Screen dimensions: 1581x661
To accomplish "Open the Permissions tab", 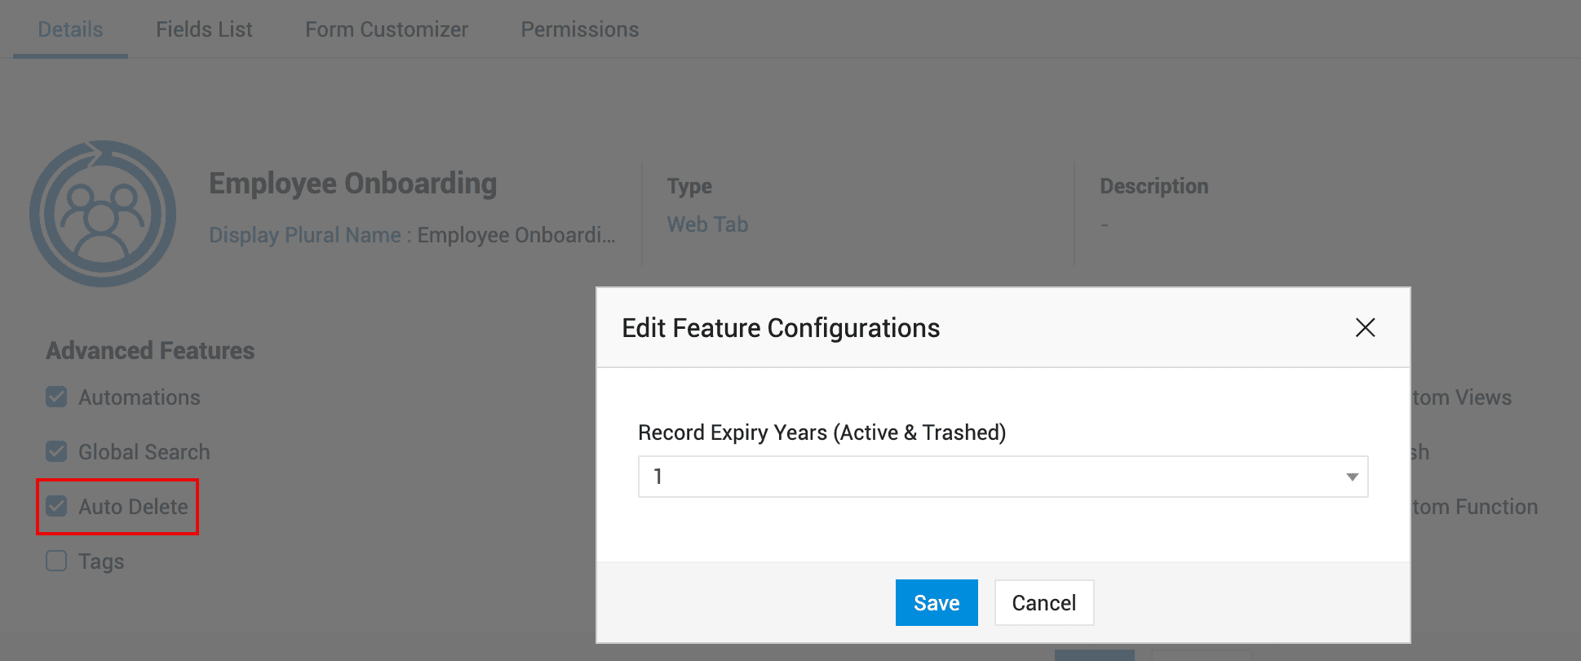I will click(580, 29).
